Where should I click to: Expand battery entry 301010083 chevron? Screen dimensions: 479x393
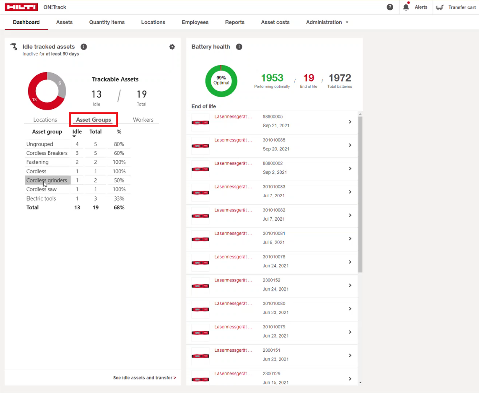coord(350,192)
